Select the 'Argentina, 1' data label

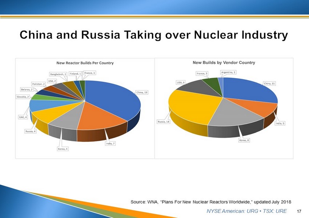click(x=229, y=72)
